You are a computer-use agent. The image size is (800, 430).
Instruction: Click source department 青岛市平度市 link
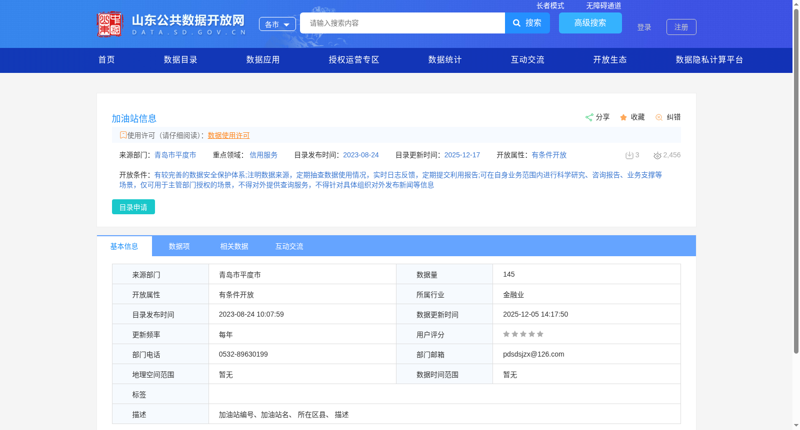point(175,155)
